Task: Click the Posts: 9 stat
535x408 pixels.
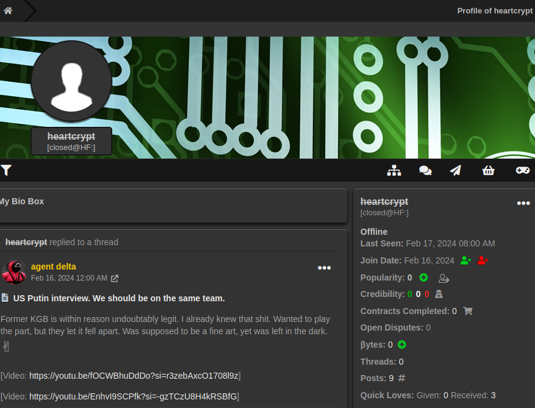Action: [x=377, y=378]
